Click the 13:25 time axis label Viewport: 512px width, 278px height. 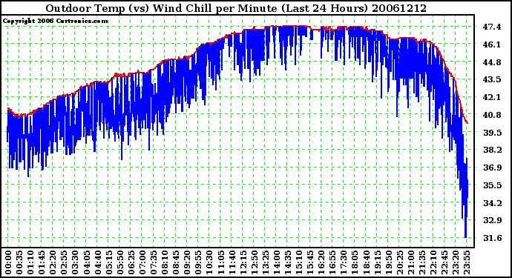pyautogui.click(x=265, y=262)
